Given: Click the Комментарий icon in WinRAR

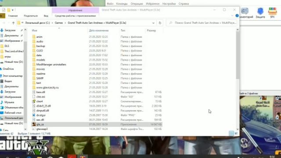Looking at the screenshot, I should point(245,13).
